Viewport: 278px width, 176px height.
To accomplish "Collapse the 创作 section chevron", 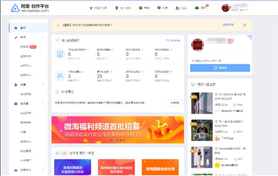I will pos(43,37).
